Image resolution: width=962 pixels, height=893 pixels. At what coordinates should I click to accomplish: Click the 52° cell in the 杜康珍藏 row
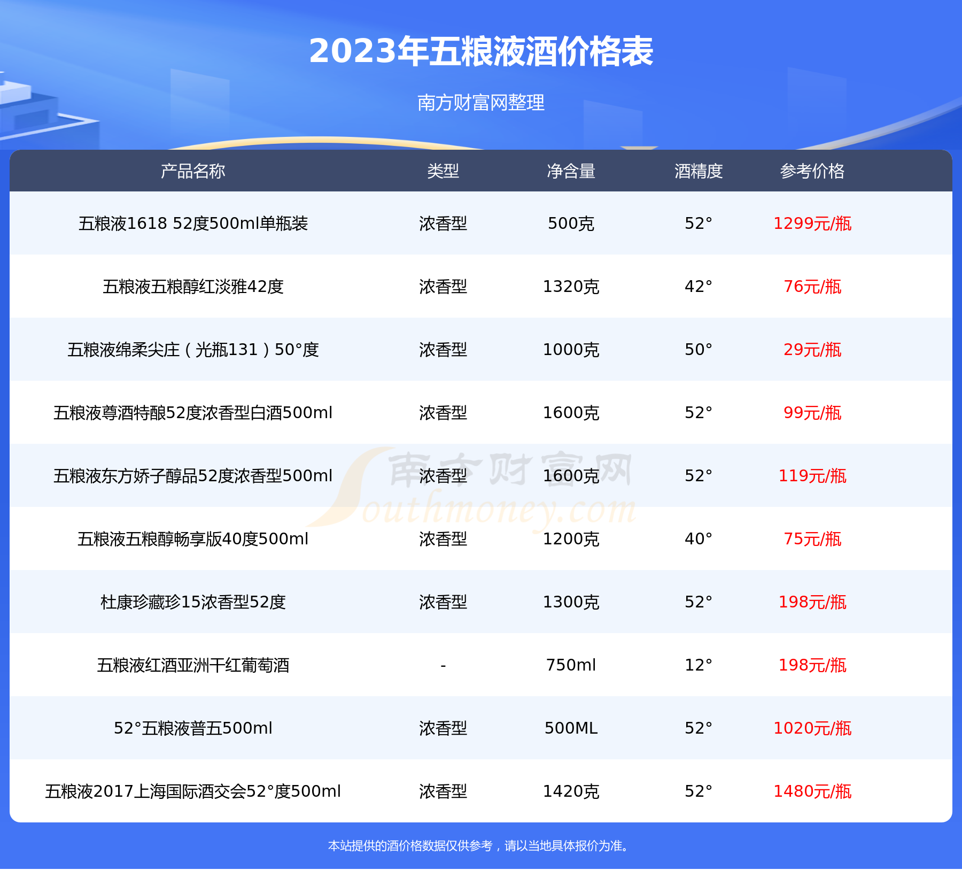(699, 602)
